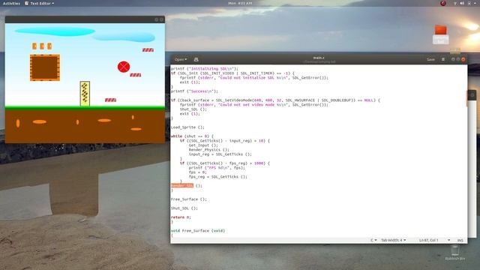Open the dropdown arrow next to Ln 87, Col 1
This screenshot has width=480, height=270.
448,240
